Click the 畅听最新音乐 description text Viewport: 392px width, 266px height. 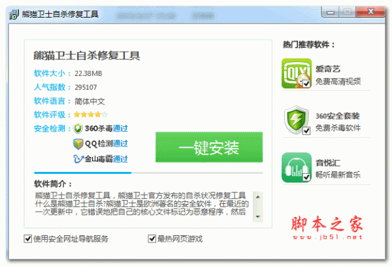[338, 175]
